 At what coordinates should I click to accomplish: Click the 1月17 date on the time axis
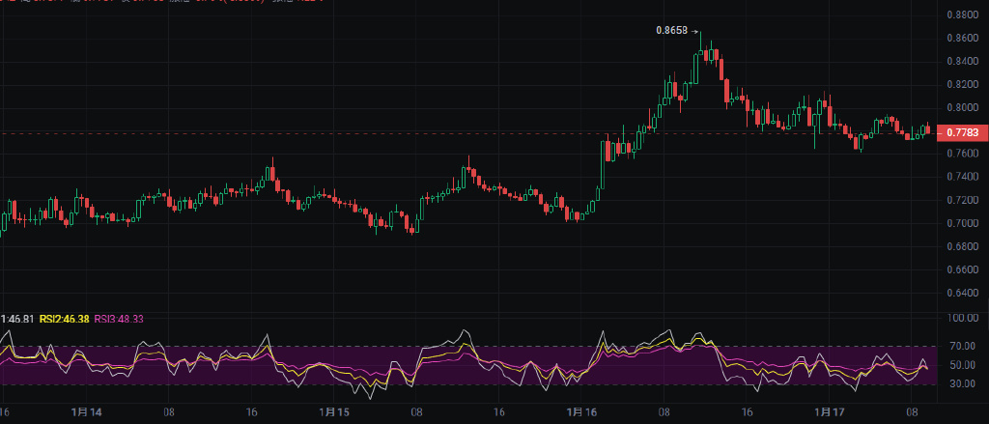829,412
